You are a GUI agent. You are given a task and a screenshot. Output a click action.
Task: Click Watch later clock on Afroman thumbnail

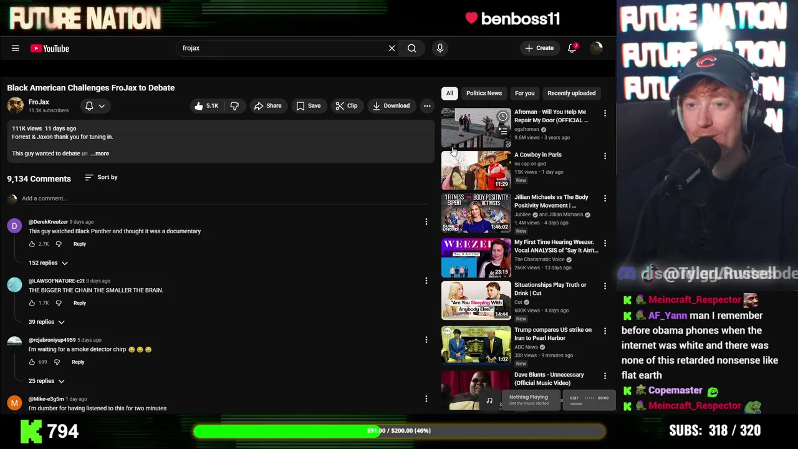[502, 117]
